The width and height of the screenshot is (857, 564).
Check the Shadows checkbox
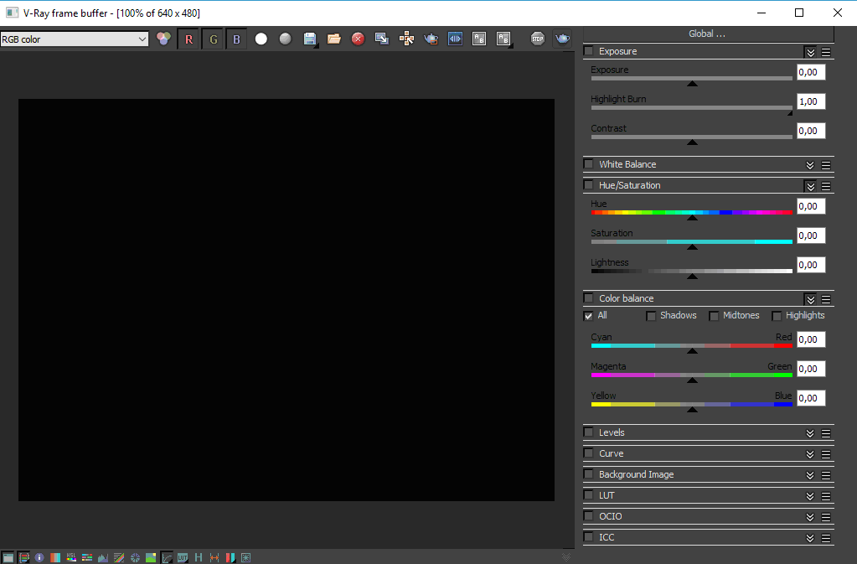tap(651, 316)
